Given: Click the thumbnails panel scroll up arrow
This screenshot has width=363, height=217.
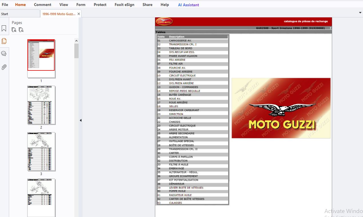Looking at the screenshot, I should coord(76,41).
